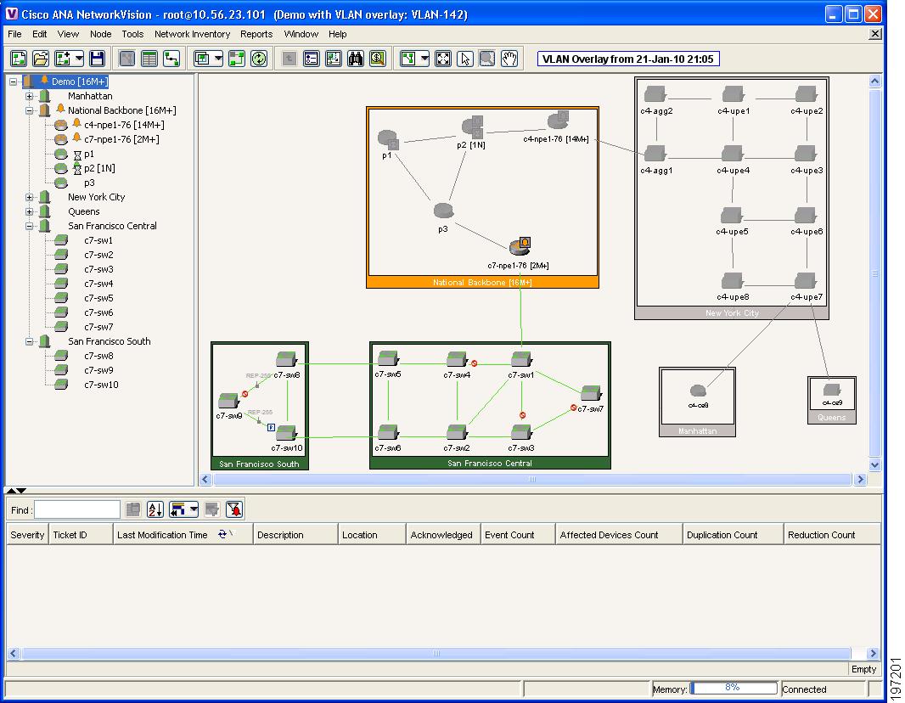Select c4-npe1-76 [14M+] in the tree
The height and width of the screenshot is (703, 905).
tap(124, 125)
